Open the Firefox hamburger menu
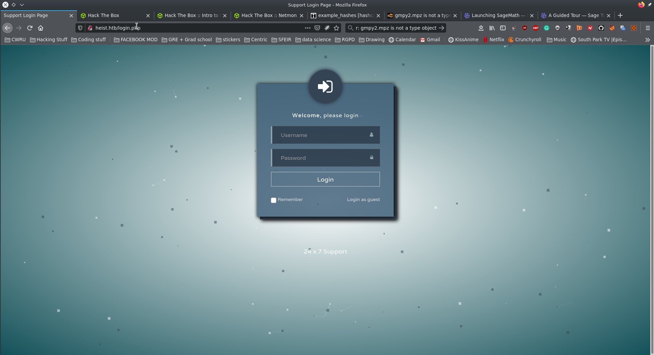Screen dimensions: 654x355 (648, 28)
